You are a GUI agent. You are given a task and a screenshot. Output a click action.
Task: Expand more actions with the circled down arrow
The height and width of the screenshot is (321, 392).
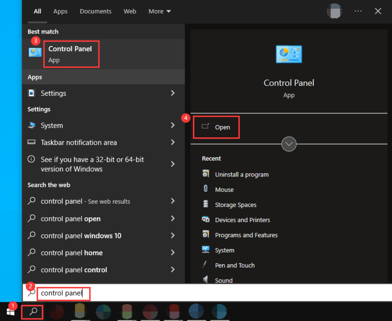pos(289,144)
